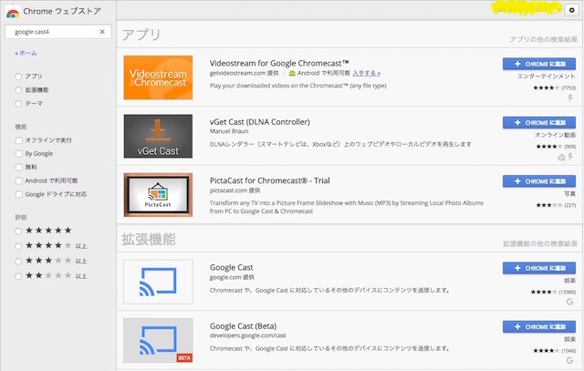This screenshot has height=371, width=584.
Task: Click the Google Drive icon on vGet Cast row
Action: [x=561, y=158]
